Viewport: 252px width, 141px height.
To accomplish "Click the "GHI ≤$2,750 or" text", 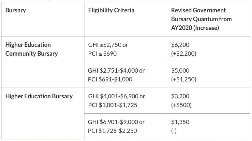I will pos(108,45).
